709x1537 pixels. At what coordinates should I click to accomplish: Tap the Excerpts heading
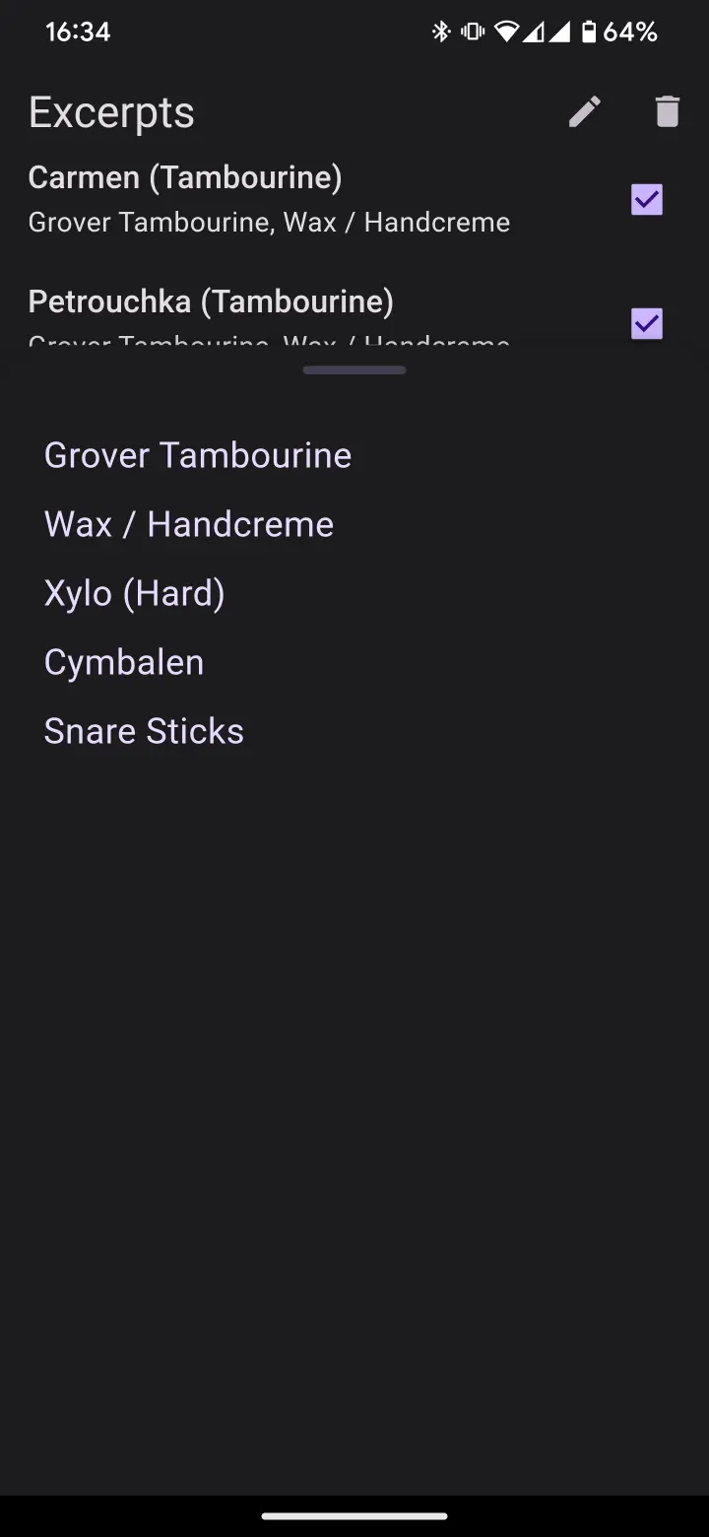[111, 112]
